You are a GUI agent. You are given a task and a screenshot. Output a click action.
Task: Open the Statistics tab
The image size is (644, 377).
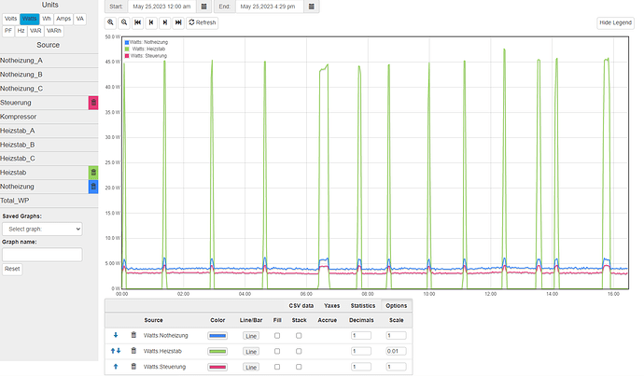363,305
